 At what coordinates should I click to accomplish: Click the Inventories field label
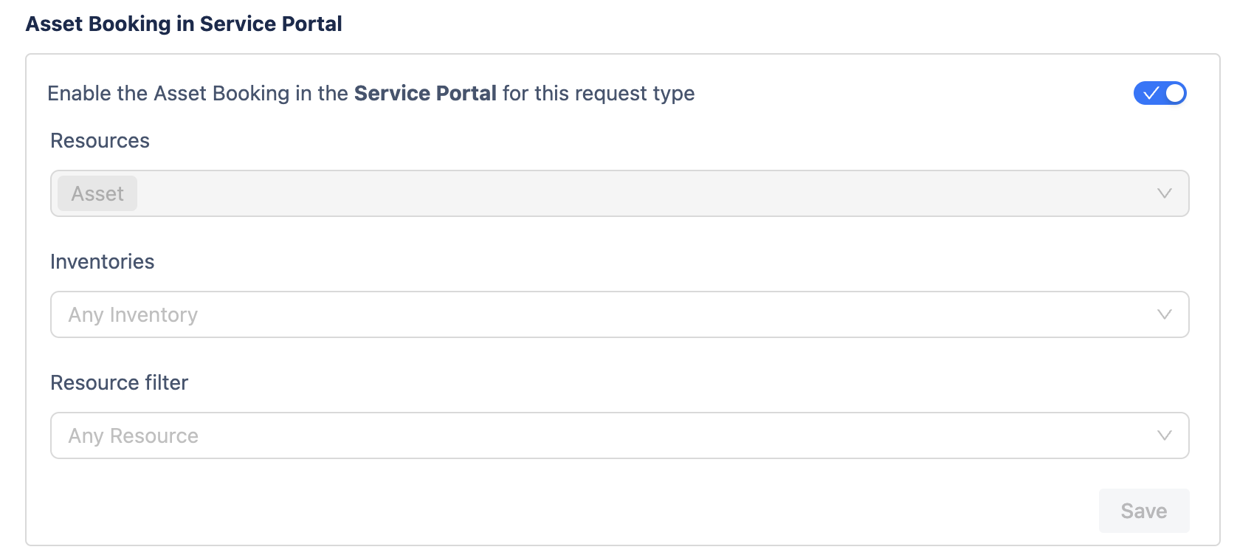pos(102,262)
